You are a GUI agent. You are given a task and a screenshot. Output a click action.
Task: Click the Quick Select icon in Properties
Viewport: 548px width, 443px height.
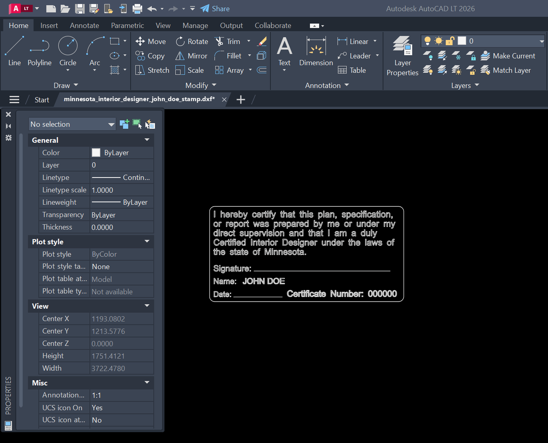click(x=150, y=124)
